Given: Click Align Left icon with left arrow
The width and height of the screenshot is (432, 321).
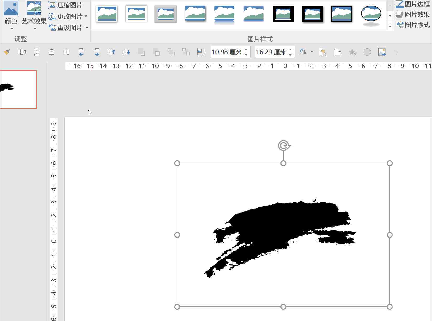Looking at the screenshot, I should point(82,52).
